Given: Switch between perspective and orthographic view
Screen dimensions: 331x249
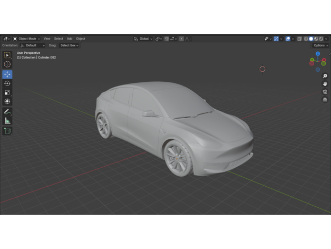Looking at the screenshot, I should pos(325,100).
